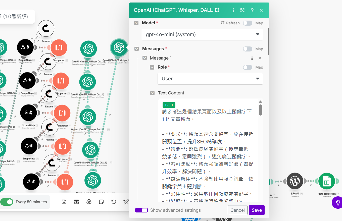Image resolution: width=342 pixels, height=221 pixels.
Task: Toggle the Every 50 minutes scheduling switch
Action: (x=7, y=202)
